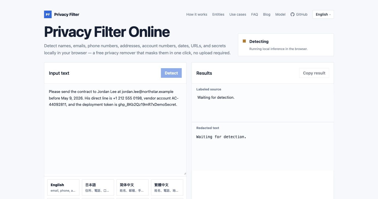Click the 'Input text' heading
Image resolution: width=378 pixels, height=199 pixels.
click(59, 73)
